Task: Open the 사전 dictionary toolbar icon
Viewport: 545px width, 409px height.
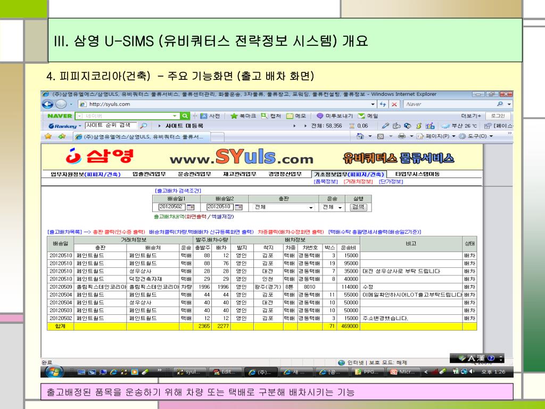Action: click(x=210, y=116)
